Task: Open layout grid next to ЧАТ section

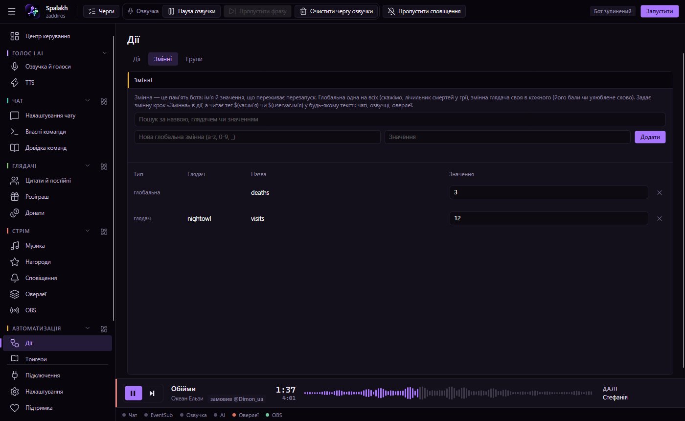Action: [104, 101]
